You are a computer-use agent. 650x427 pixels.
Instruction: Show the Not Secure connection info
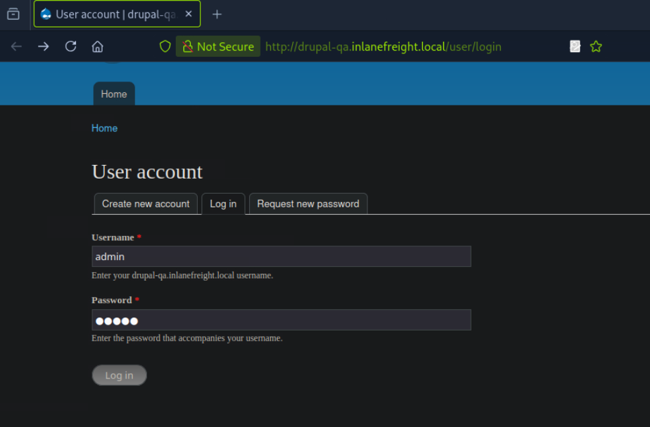tap(218, 47)
